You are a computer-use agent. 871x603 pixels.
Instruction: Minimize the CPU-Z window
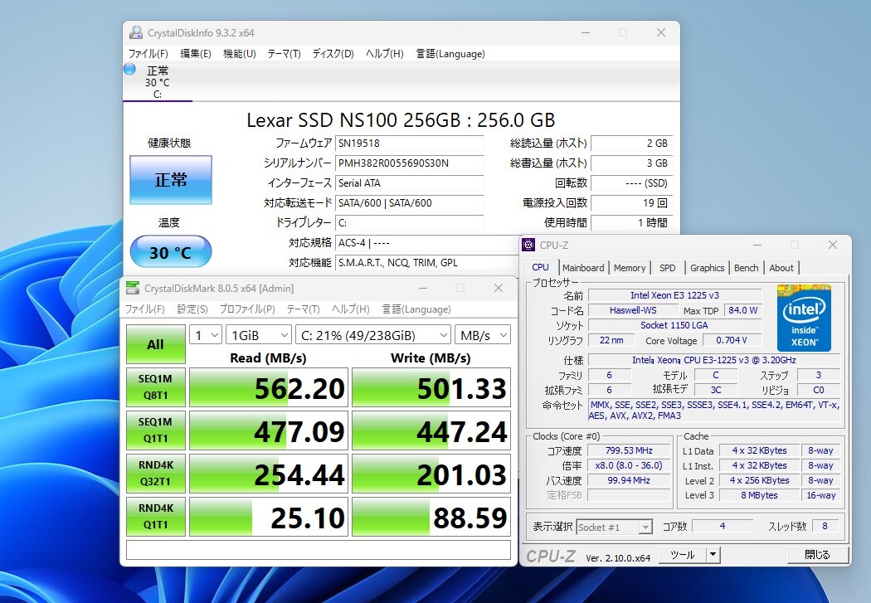[757, 245]
